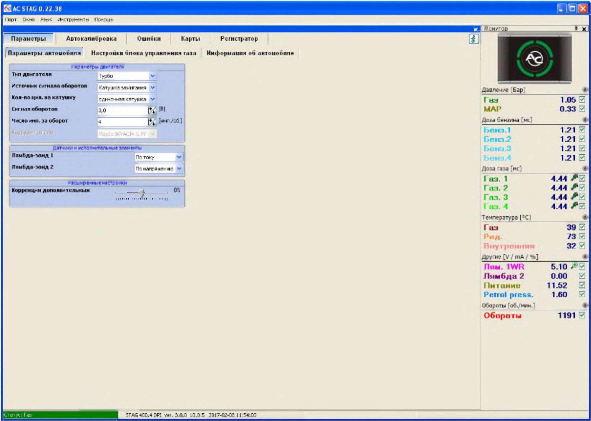The width and height of the screenshot is (591, 421).
Task: Click the wrench icon on Газ. 3 row
Action: [x=574, y=196]
